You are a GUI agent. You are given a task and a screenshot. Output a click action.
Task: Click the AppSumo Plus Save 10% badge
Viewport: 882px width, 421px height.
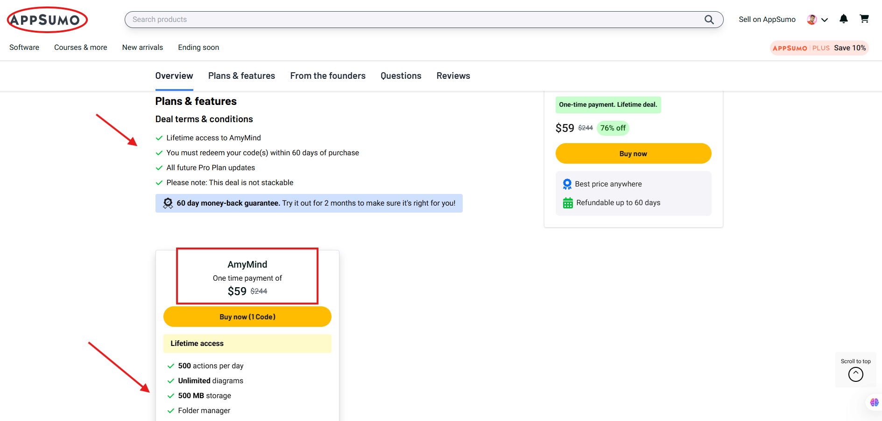click(x=819, y=48)
